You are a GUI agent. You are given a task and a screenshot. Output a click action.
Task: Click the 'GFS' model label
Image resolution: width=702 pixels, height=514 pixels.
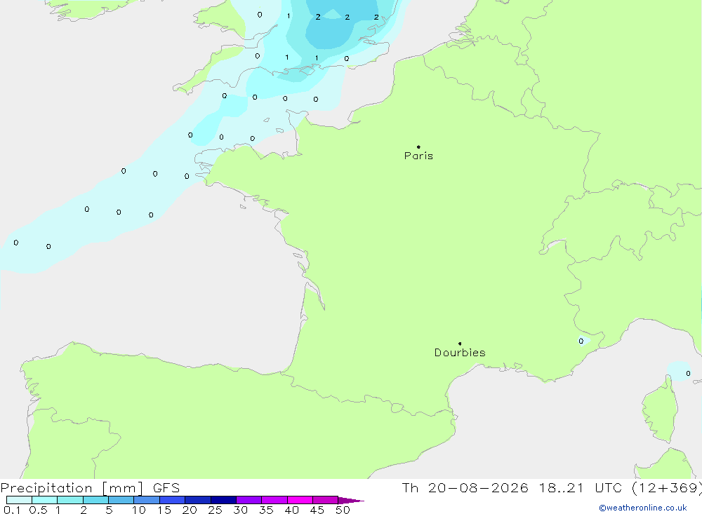coord(166,488)
